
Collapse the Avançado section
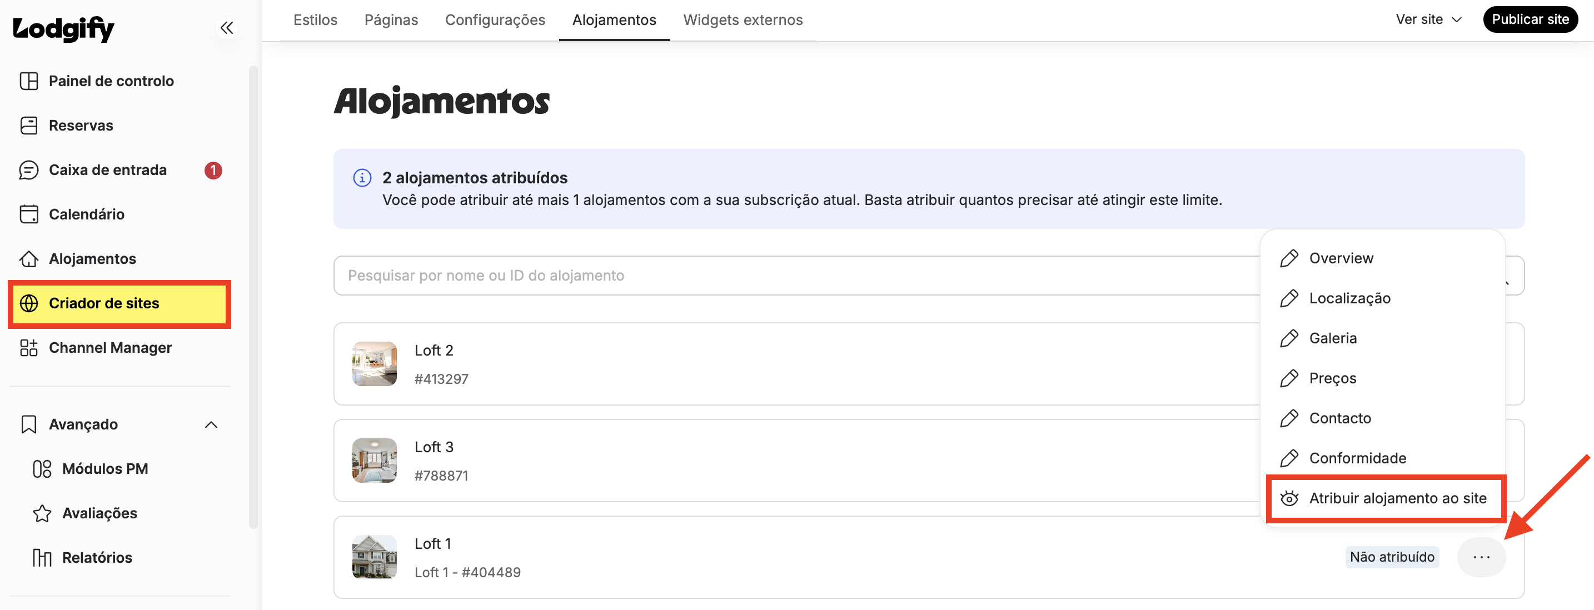tap(211, 424)
